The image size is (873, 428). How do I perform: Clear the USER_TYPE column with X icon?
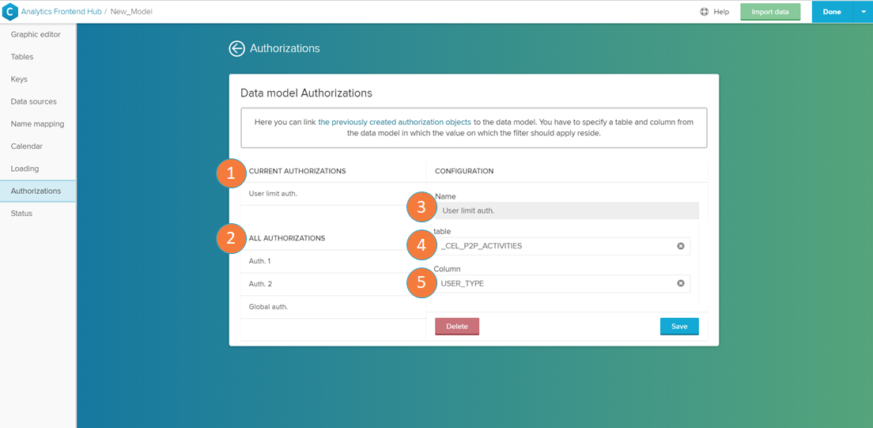[x=680, y=283]
